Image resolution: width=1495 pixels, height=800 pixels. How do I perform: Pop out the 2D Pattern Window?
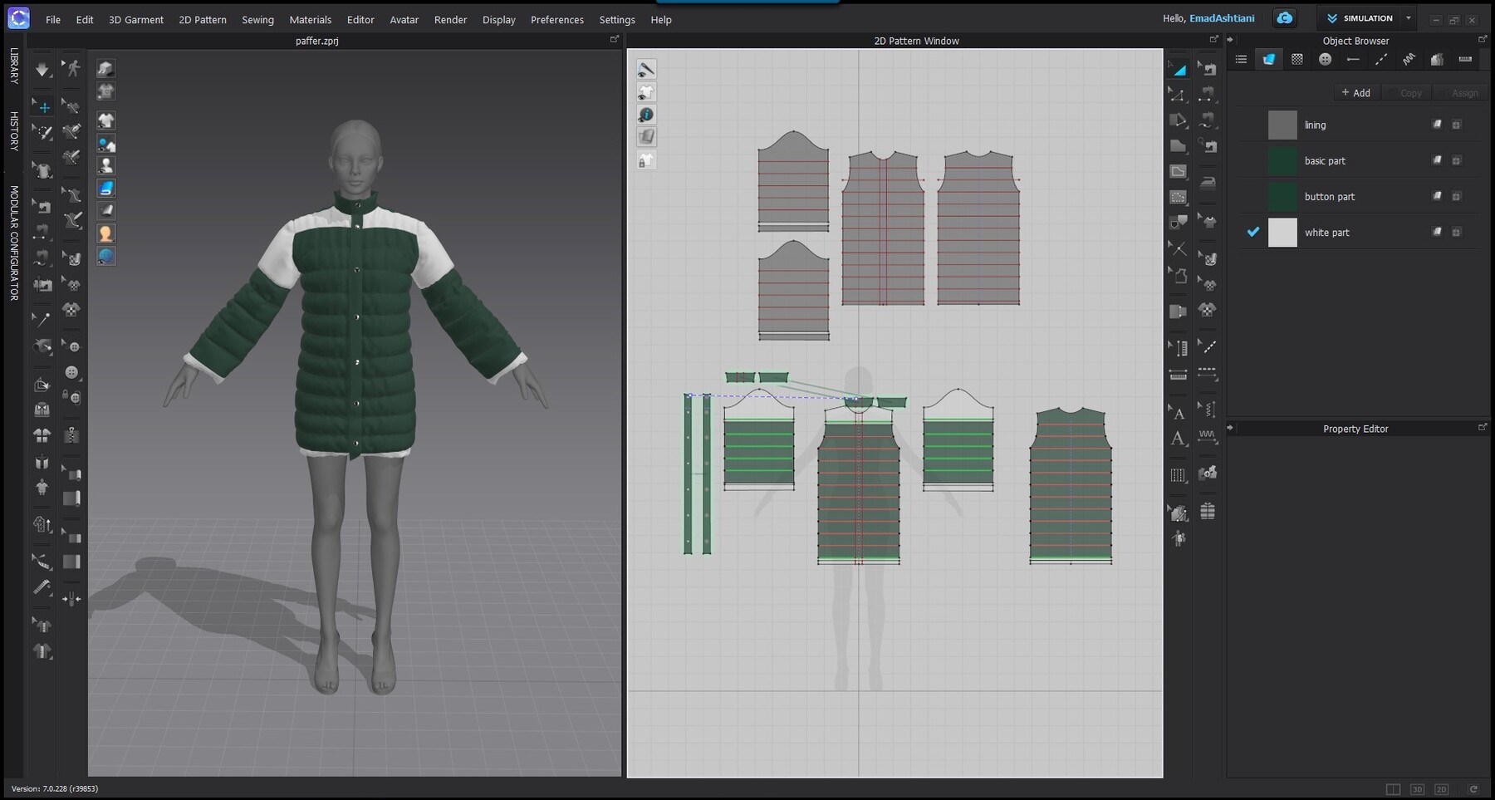[1213, 38]
